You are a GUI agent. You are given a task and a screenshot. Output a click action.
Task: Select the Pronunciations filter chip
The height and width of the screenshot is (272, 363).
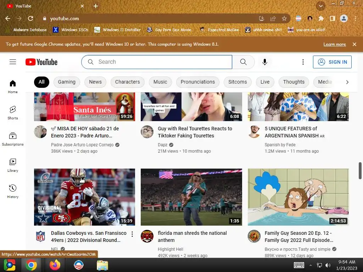(198, 82)
